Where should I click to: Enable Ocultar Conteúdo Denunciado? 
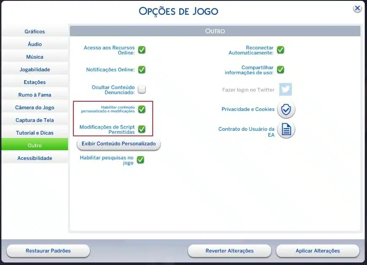point(141,89)
